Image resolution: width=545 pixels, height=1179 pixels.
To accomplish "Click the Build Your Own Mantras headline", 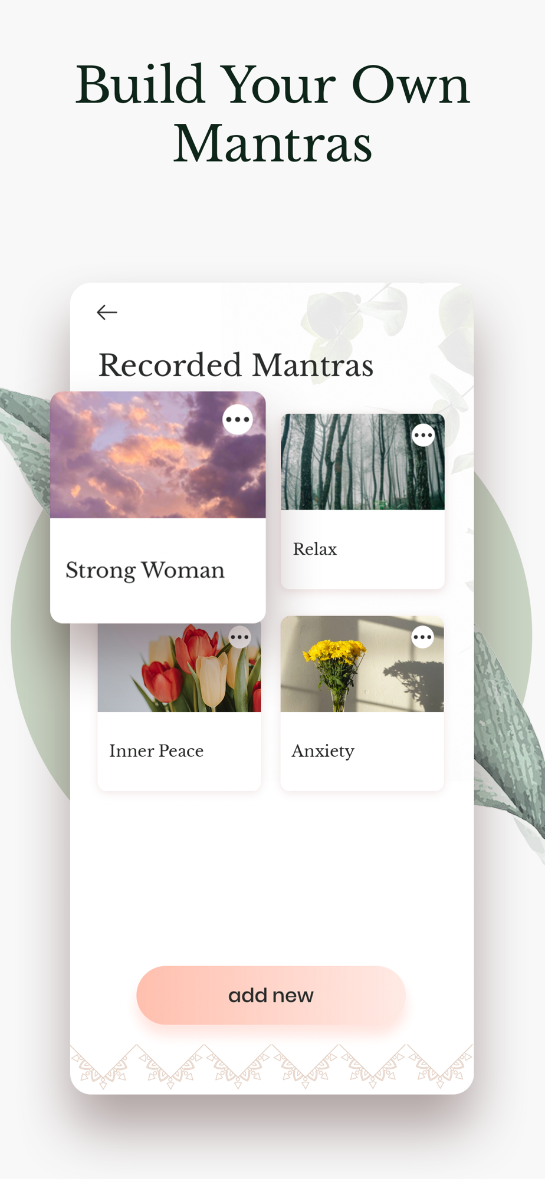I will pos(272,114).
